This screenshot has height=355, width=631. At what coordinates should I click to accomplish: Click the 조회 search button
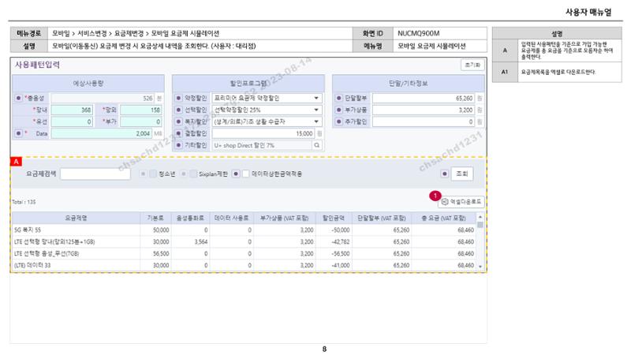point(461,174)
